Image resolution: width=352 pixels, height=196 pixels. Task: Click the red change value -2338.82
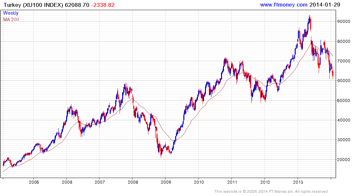[103, 5]
